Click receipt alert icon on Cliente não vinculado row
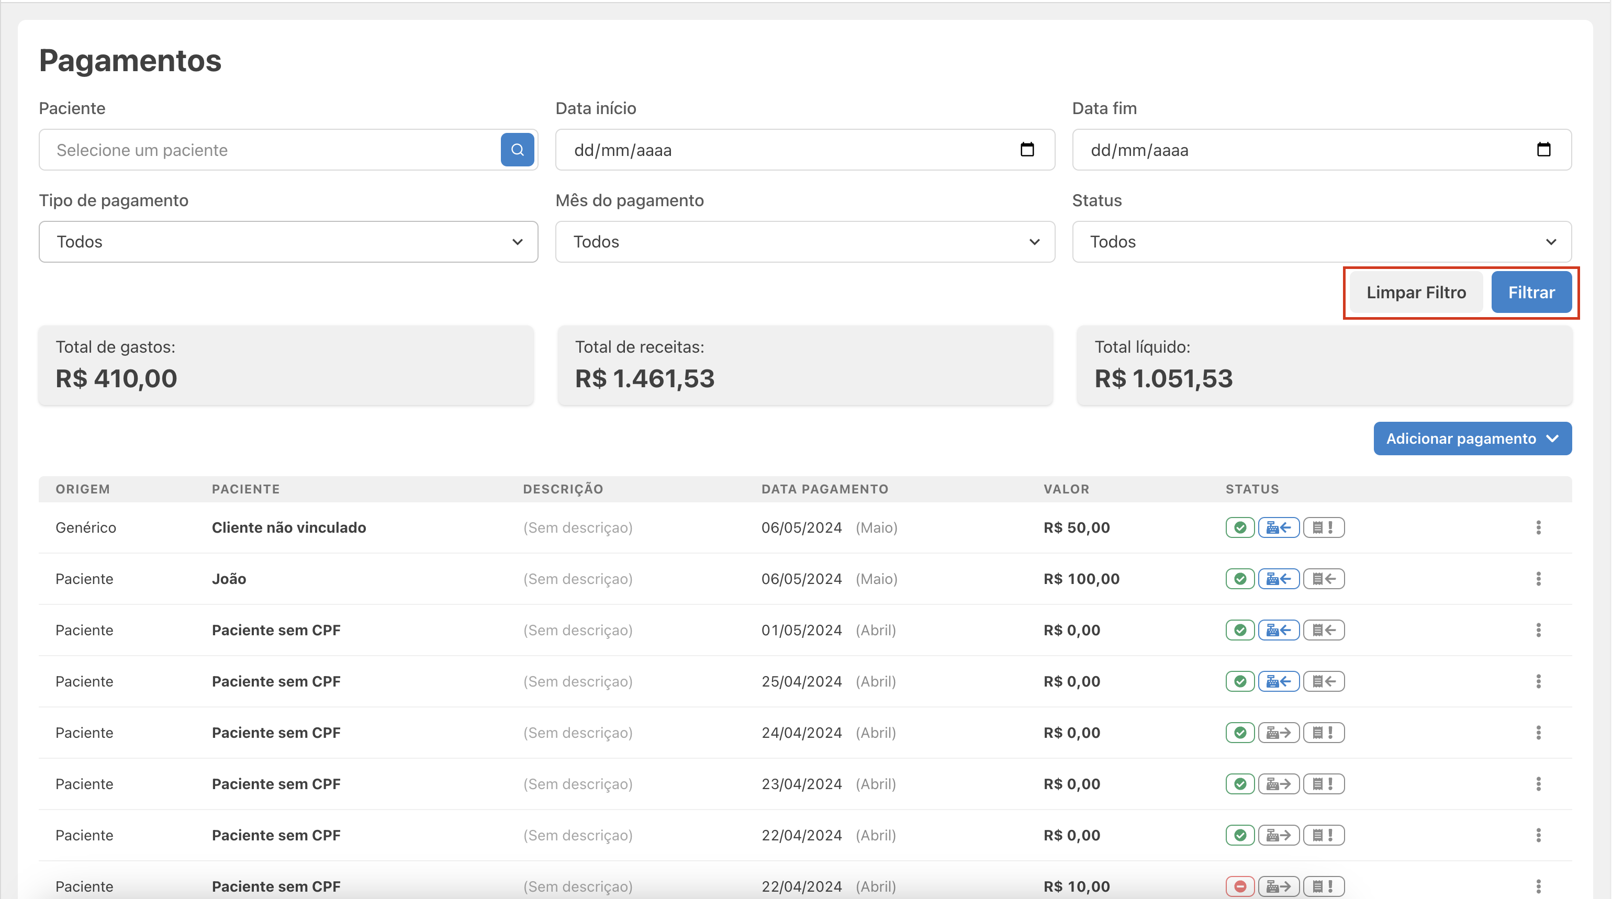This screenshot has width=1612, height=899. coord(1324,527)
